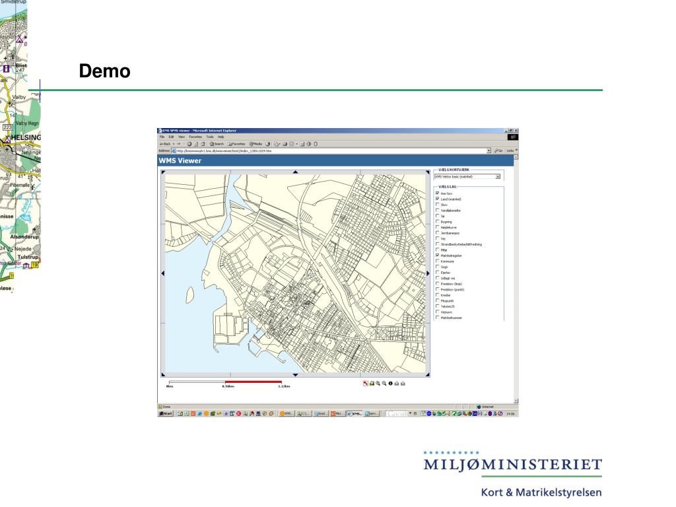
Task: Open the Back button history dropdown arrow
Action: [174, 144]
